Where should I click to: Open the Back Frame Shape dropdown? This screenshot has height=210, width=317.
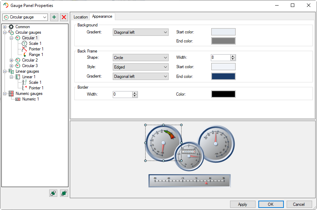(x=141, y=58)
